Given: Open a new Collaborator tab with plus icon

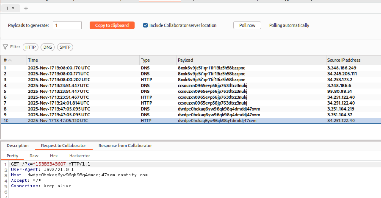Looking at the screenshot, I should 26,8.
